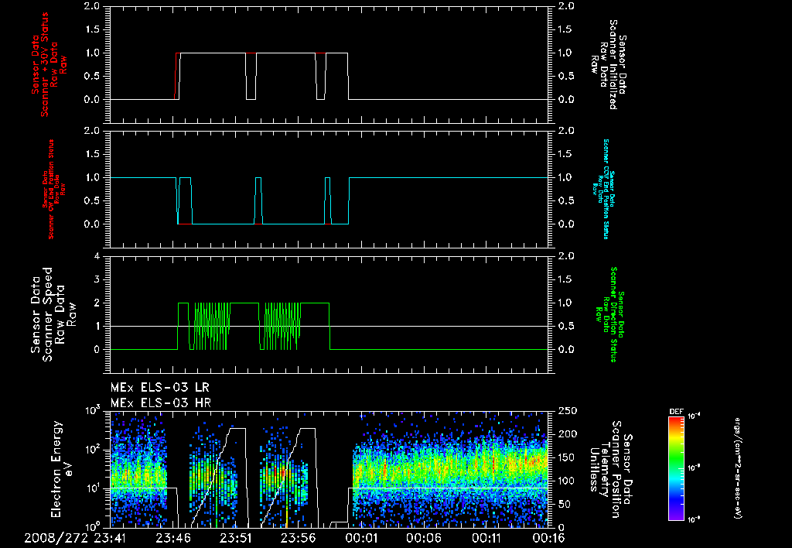Click the "150" tick on Scanner Position axis
Screen dimensions: 792x548
tap(566, 457)
